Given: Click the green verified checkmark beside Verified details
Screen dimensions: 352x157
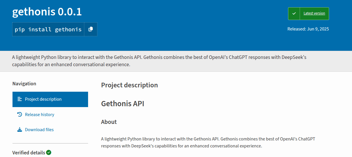Looking at the screenshot, I should (49, 153).
